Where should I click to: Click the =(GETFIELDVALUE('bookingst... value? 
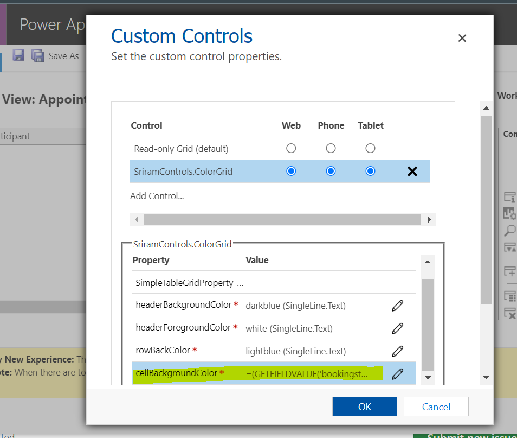pyautogui.click(x=307, y=374)
